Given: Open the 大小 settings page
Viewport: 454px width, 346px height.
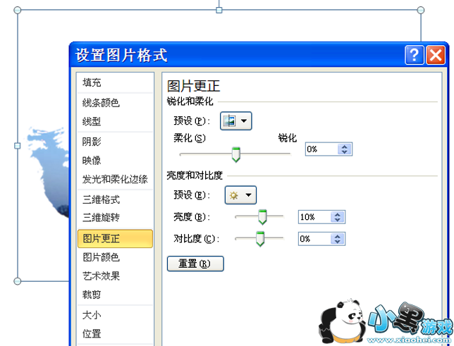Looking at the screenshot, I should 115,315.
